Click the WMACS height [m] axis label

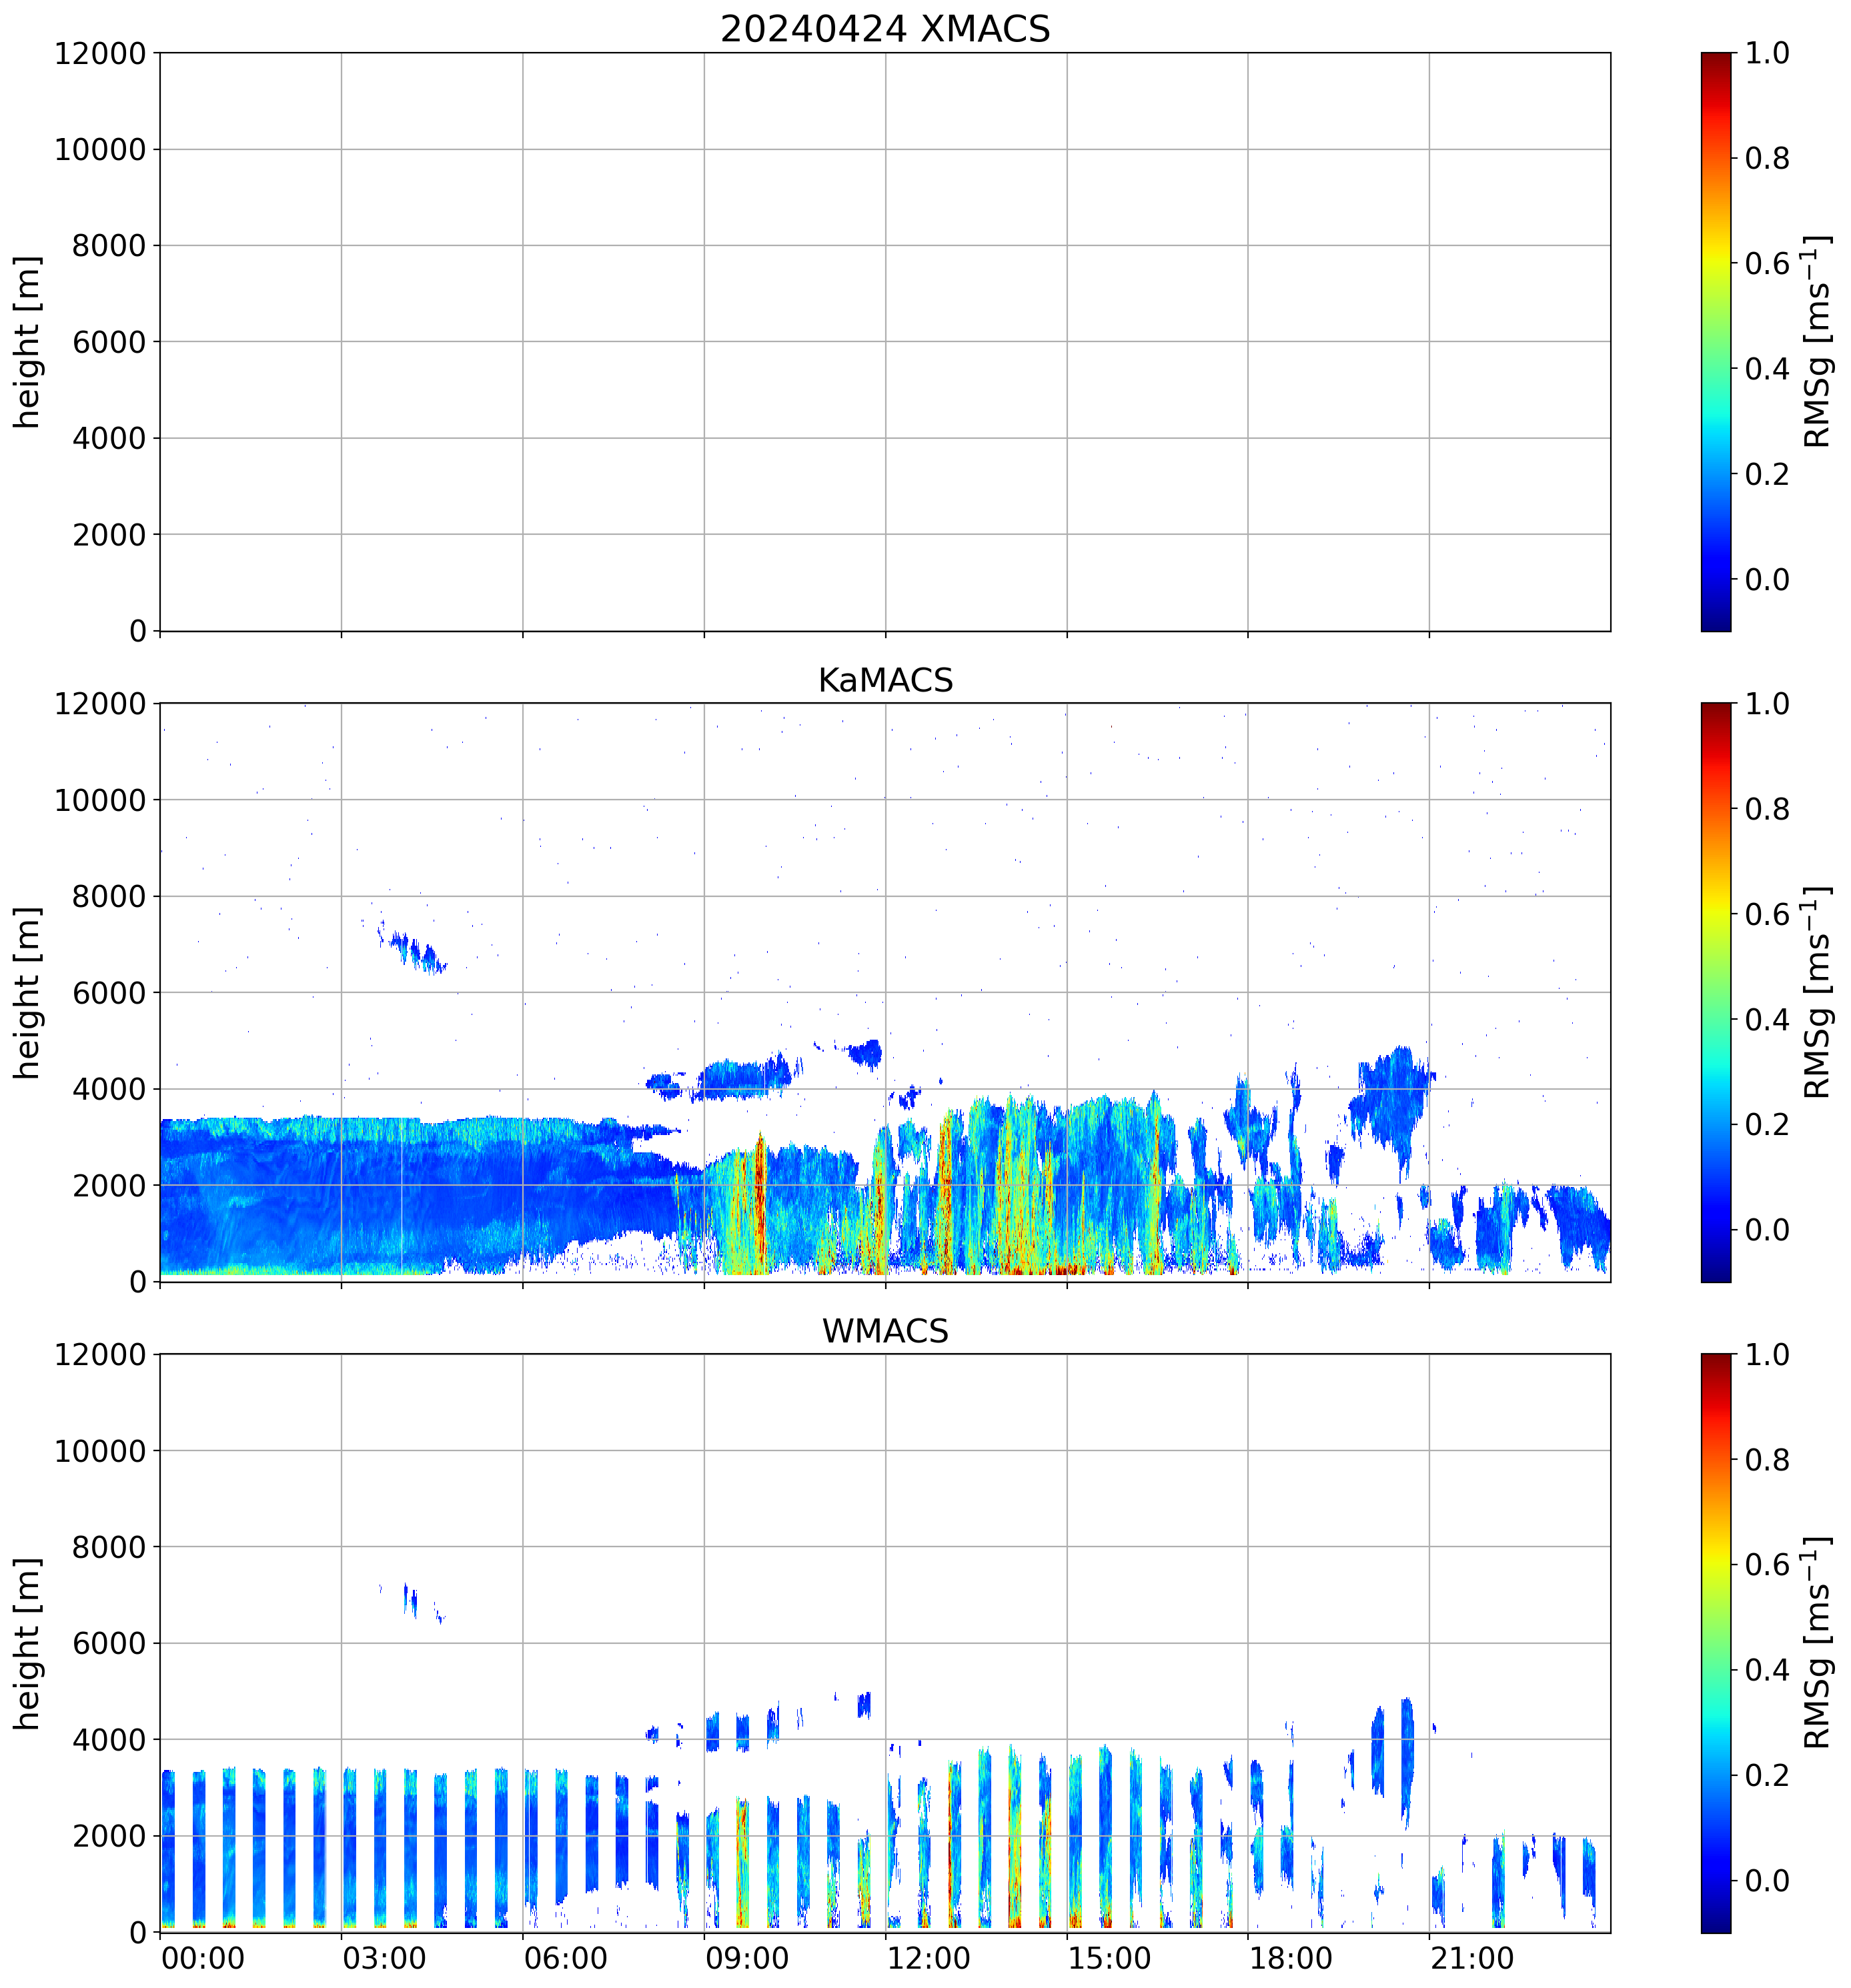28,1643
